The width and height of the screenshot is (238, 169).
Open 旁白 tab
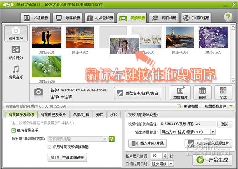100,115
